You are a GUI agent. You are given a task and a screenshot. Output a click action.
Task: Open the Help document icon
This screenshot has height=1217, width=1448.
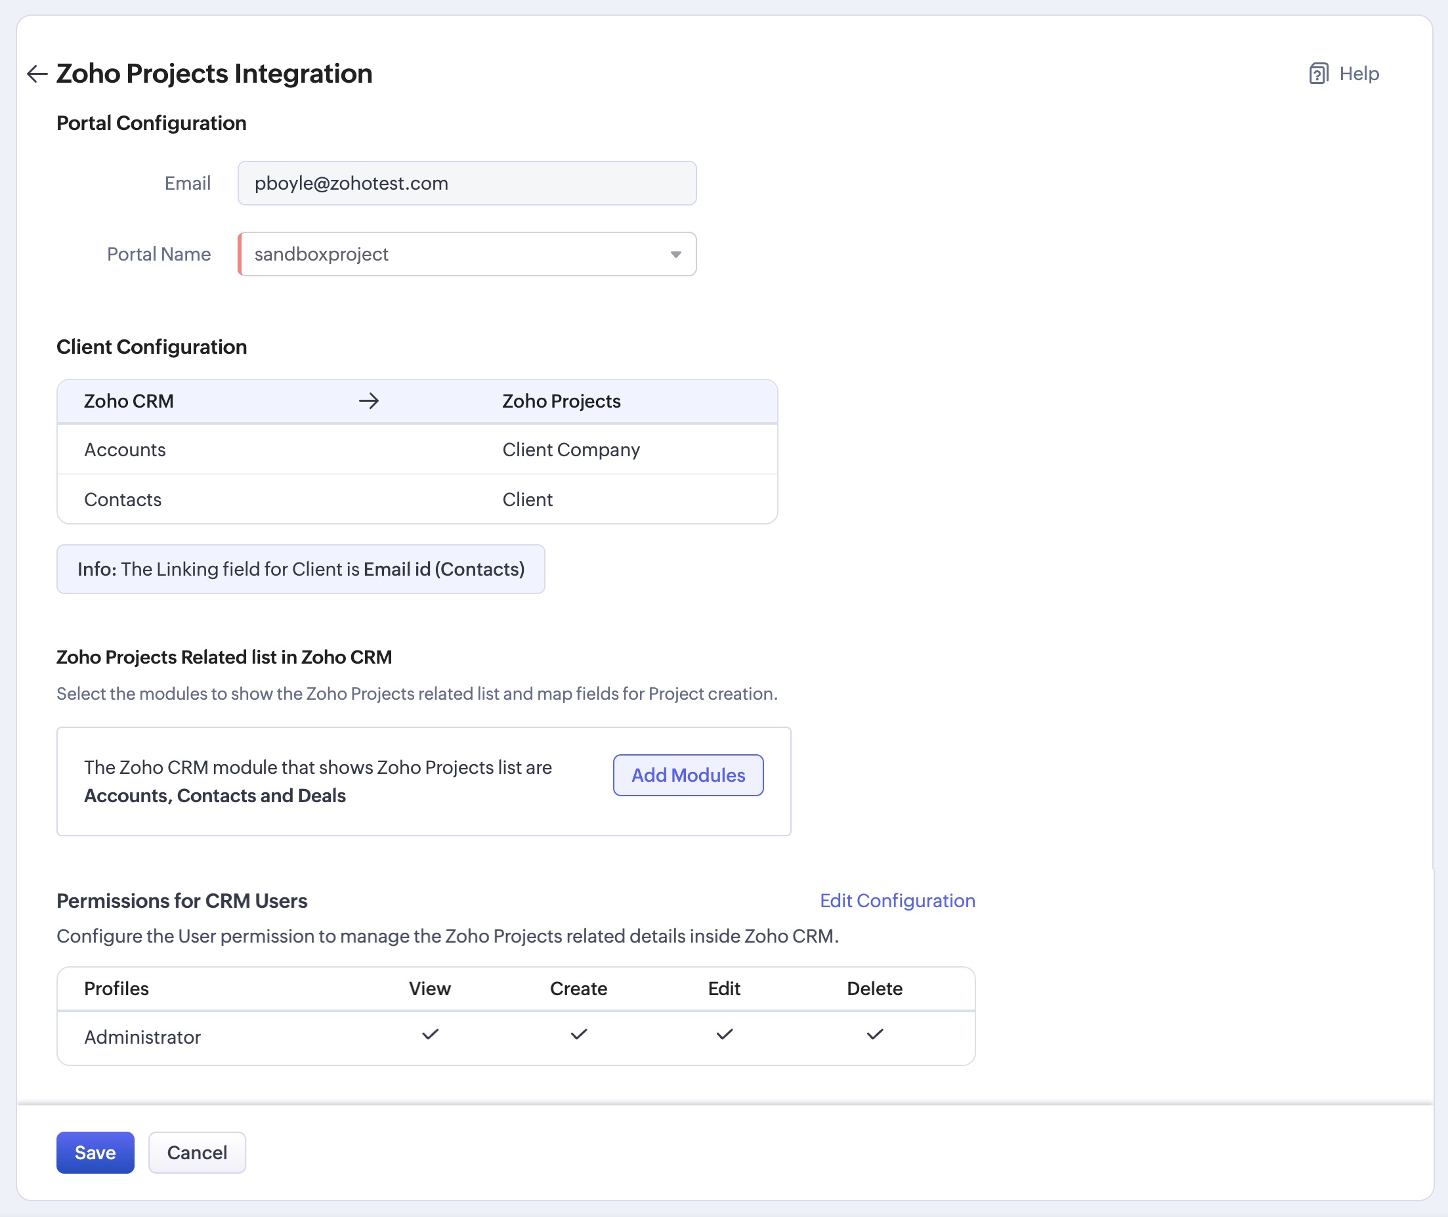(1318, 74)
